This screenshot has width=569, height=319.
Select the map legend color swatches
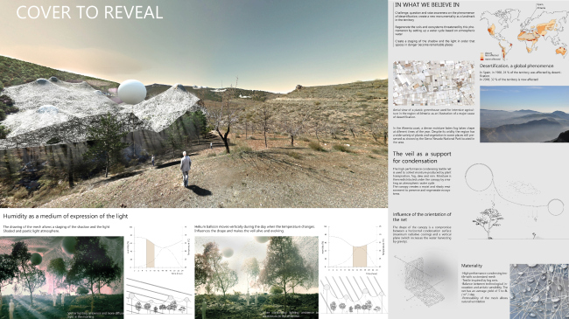[482, 56]
